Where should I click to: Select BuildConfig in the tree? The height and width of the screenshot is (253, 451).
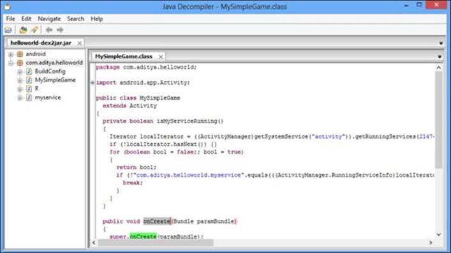pyautogui.click(x=50, y=71)
